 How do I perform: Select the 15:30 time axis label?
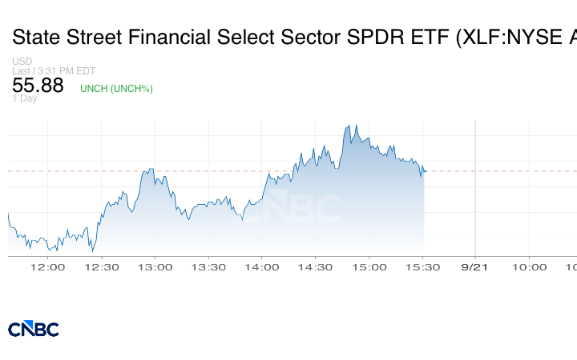point(422,267)
